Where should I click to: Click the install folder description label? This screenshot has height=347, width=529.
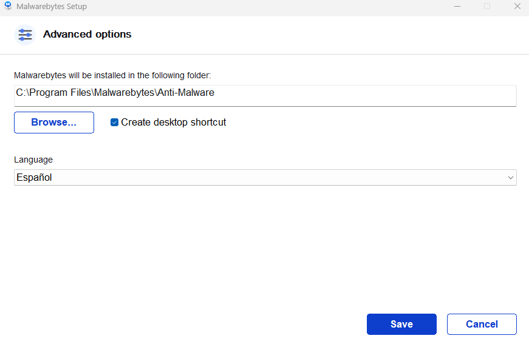[x=112, y=76]
